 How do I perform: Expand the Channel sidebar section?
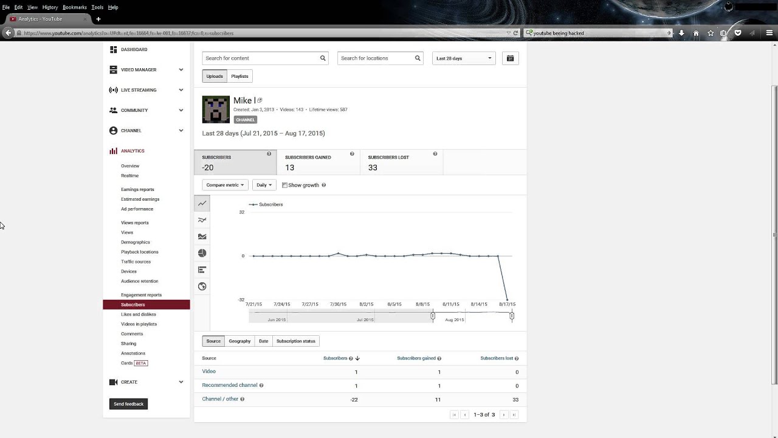pyautogui.click(x=181, y=131)
